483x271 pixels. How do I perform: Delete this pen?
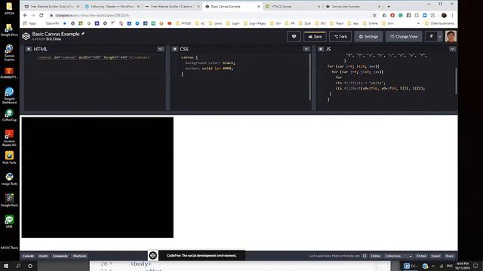[x=376, y=256]
